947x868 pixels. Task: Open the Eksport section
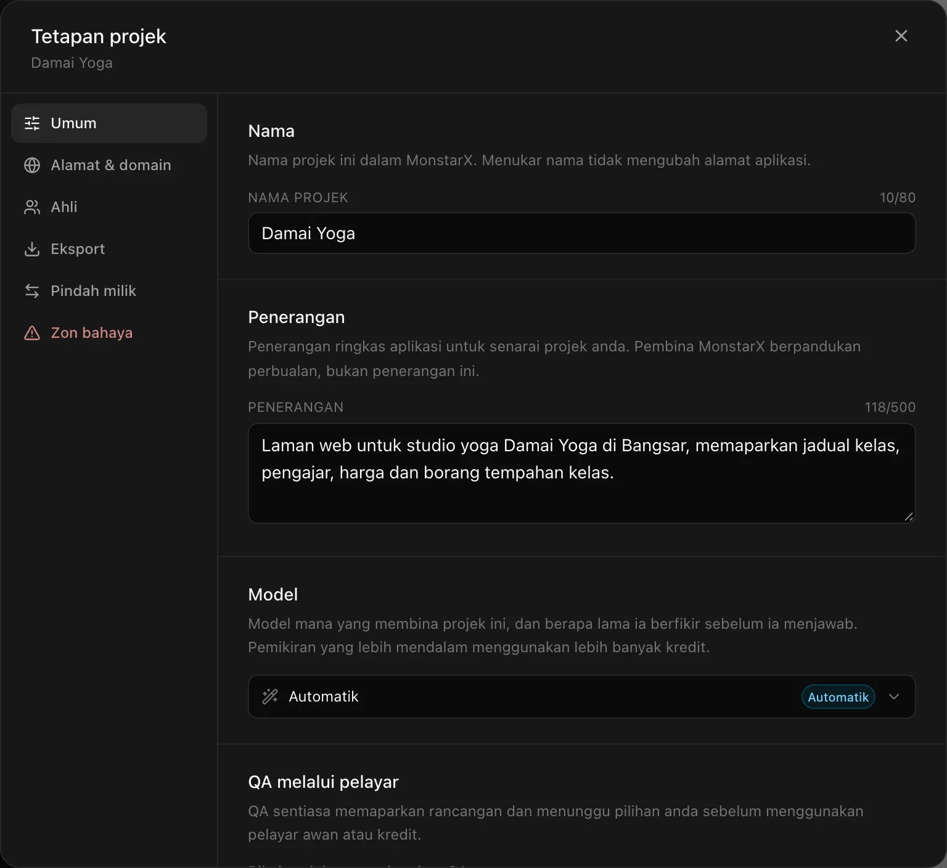point(109,249)
